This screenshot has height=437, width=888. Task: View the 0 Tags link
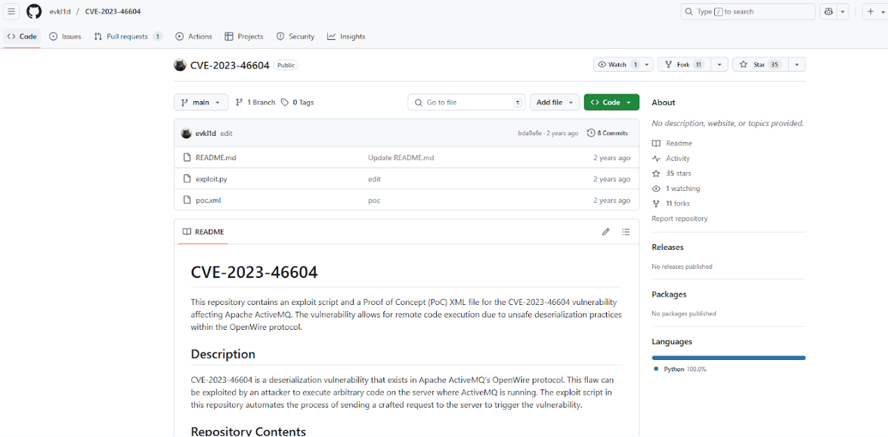297,103
